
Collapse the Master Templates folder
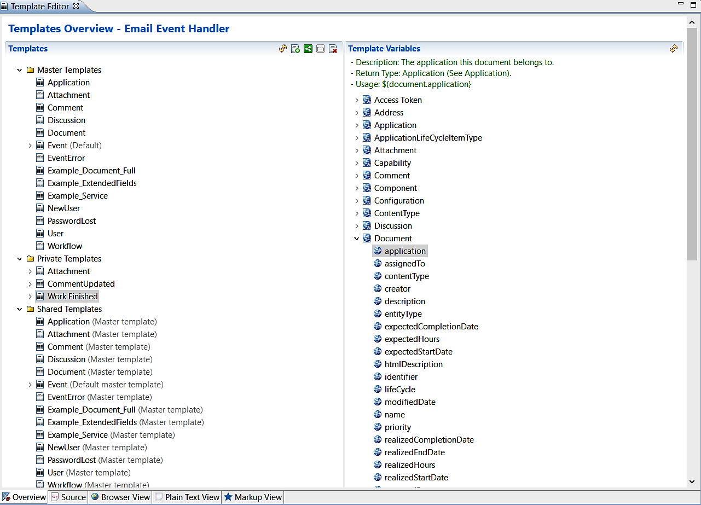tap(20, 70)
